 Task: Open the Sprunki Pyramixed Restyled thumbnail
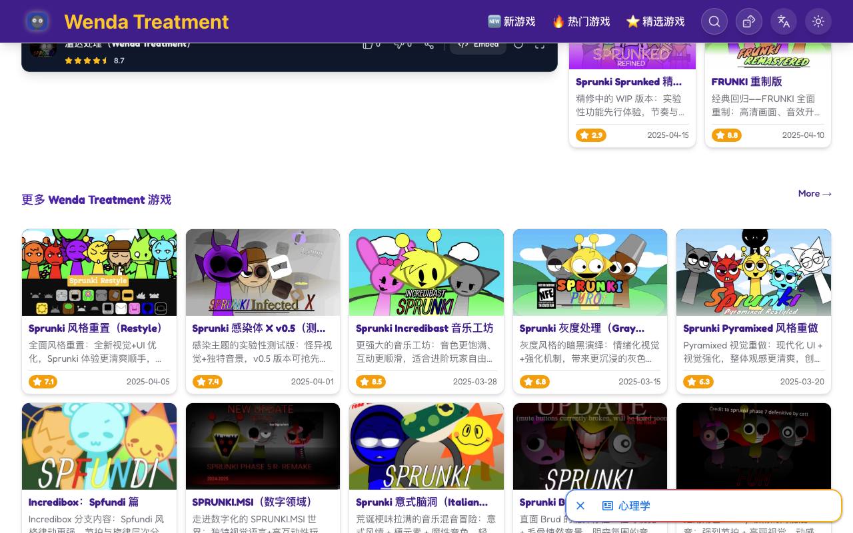[754, 272]
